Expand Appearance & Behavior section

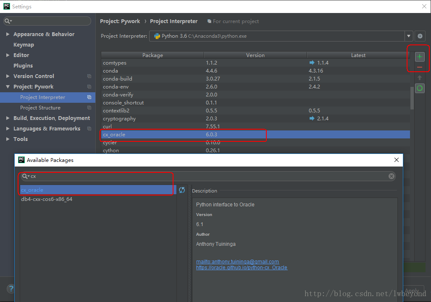(8, 34)
